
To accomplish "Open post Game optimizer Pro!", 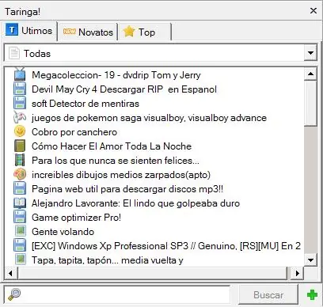I will [x=76, y=218].
